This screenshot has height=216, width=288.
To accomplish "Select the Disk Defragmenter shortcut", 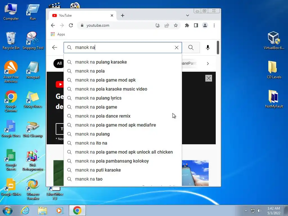I will [x=33, y=160].
